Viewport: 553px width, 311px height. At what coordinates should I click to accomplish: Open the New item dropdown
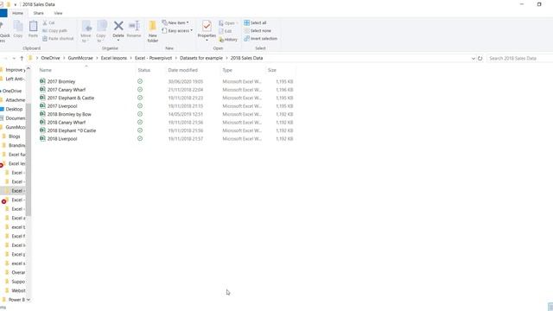[x=175, y=22]
